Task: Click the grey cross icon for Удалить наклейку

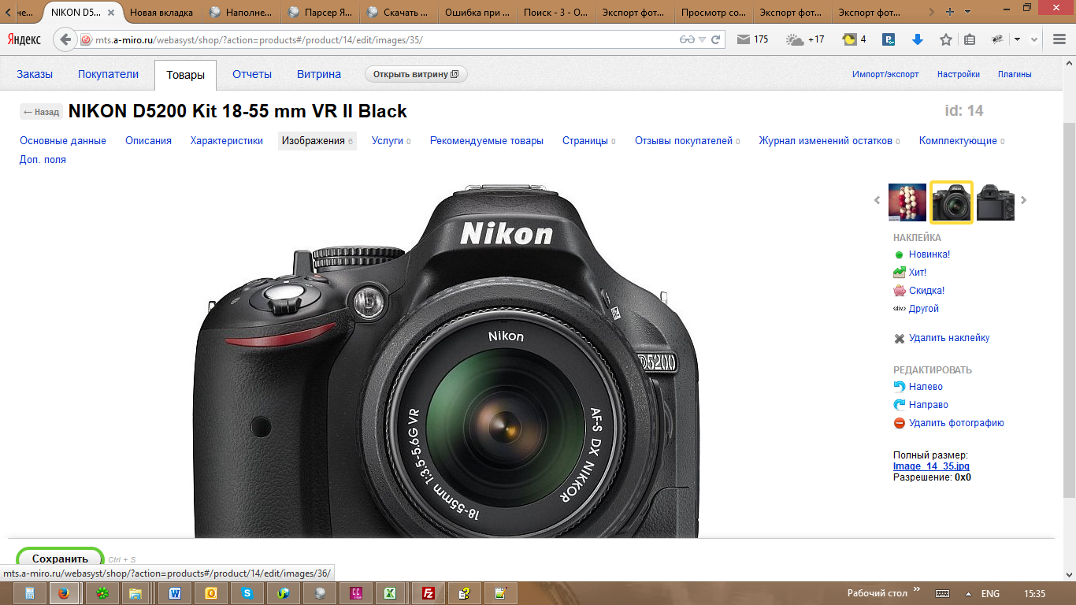Action: coord(899,338)
